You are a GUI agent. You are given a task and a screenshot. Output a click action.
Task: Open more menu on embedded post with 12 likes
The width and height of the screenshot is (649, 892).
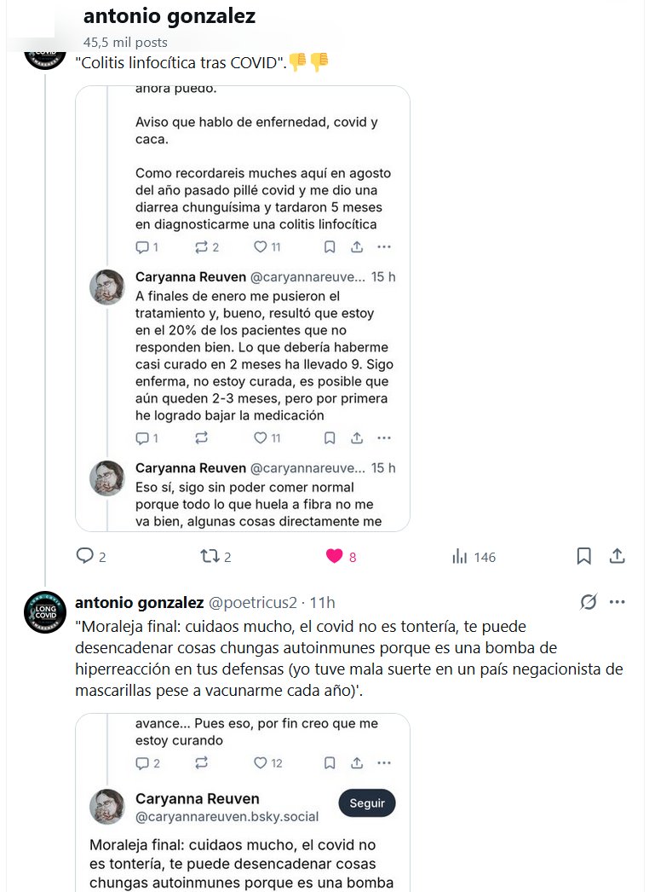(384, 763)
